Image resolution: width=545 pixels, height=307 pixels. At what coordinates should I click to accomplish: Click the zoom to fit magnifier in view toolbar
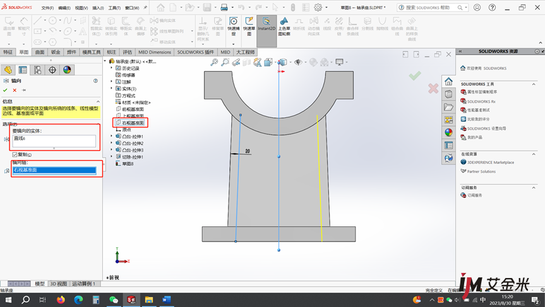coord(214,62)
